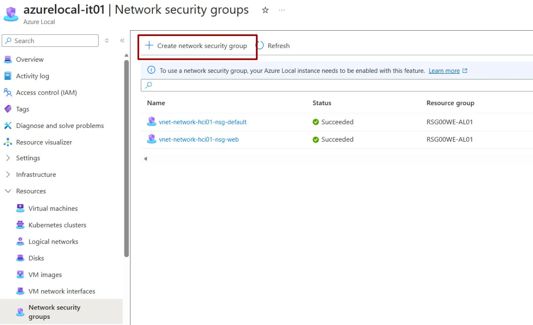
Task: Click the Access control (IAM) people icon
Action: [x=8, y=92]
